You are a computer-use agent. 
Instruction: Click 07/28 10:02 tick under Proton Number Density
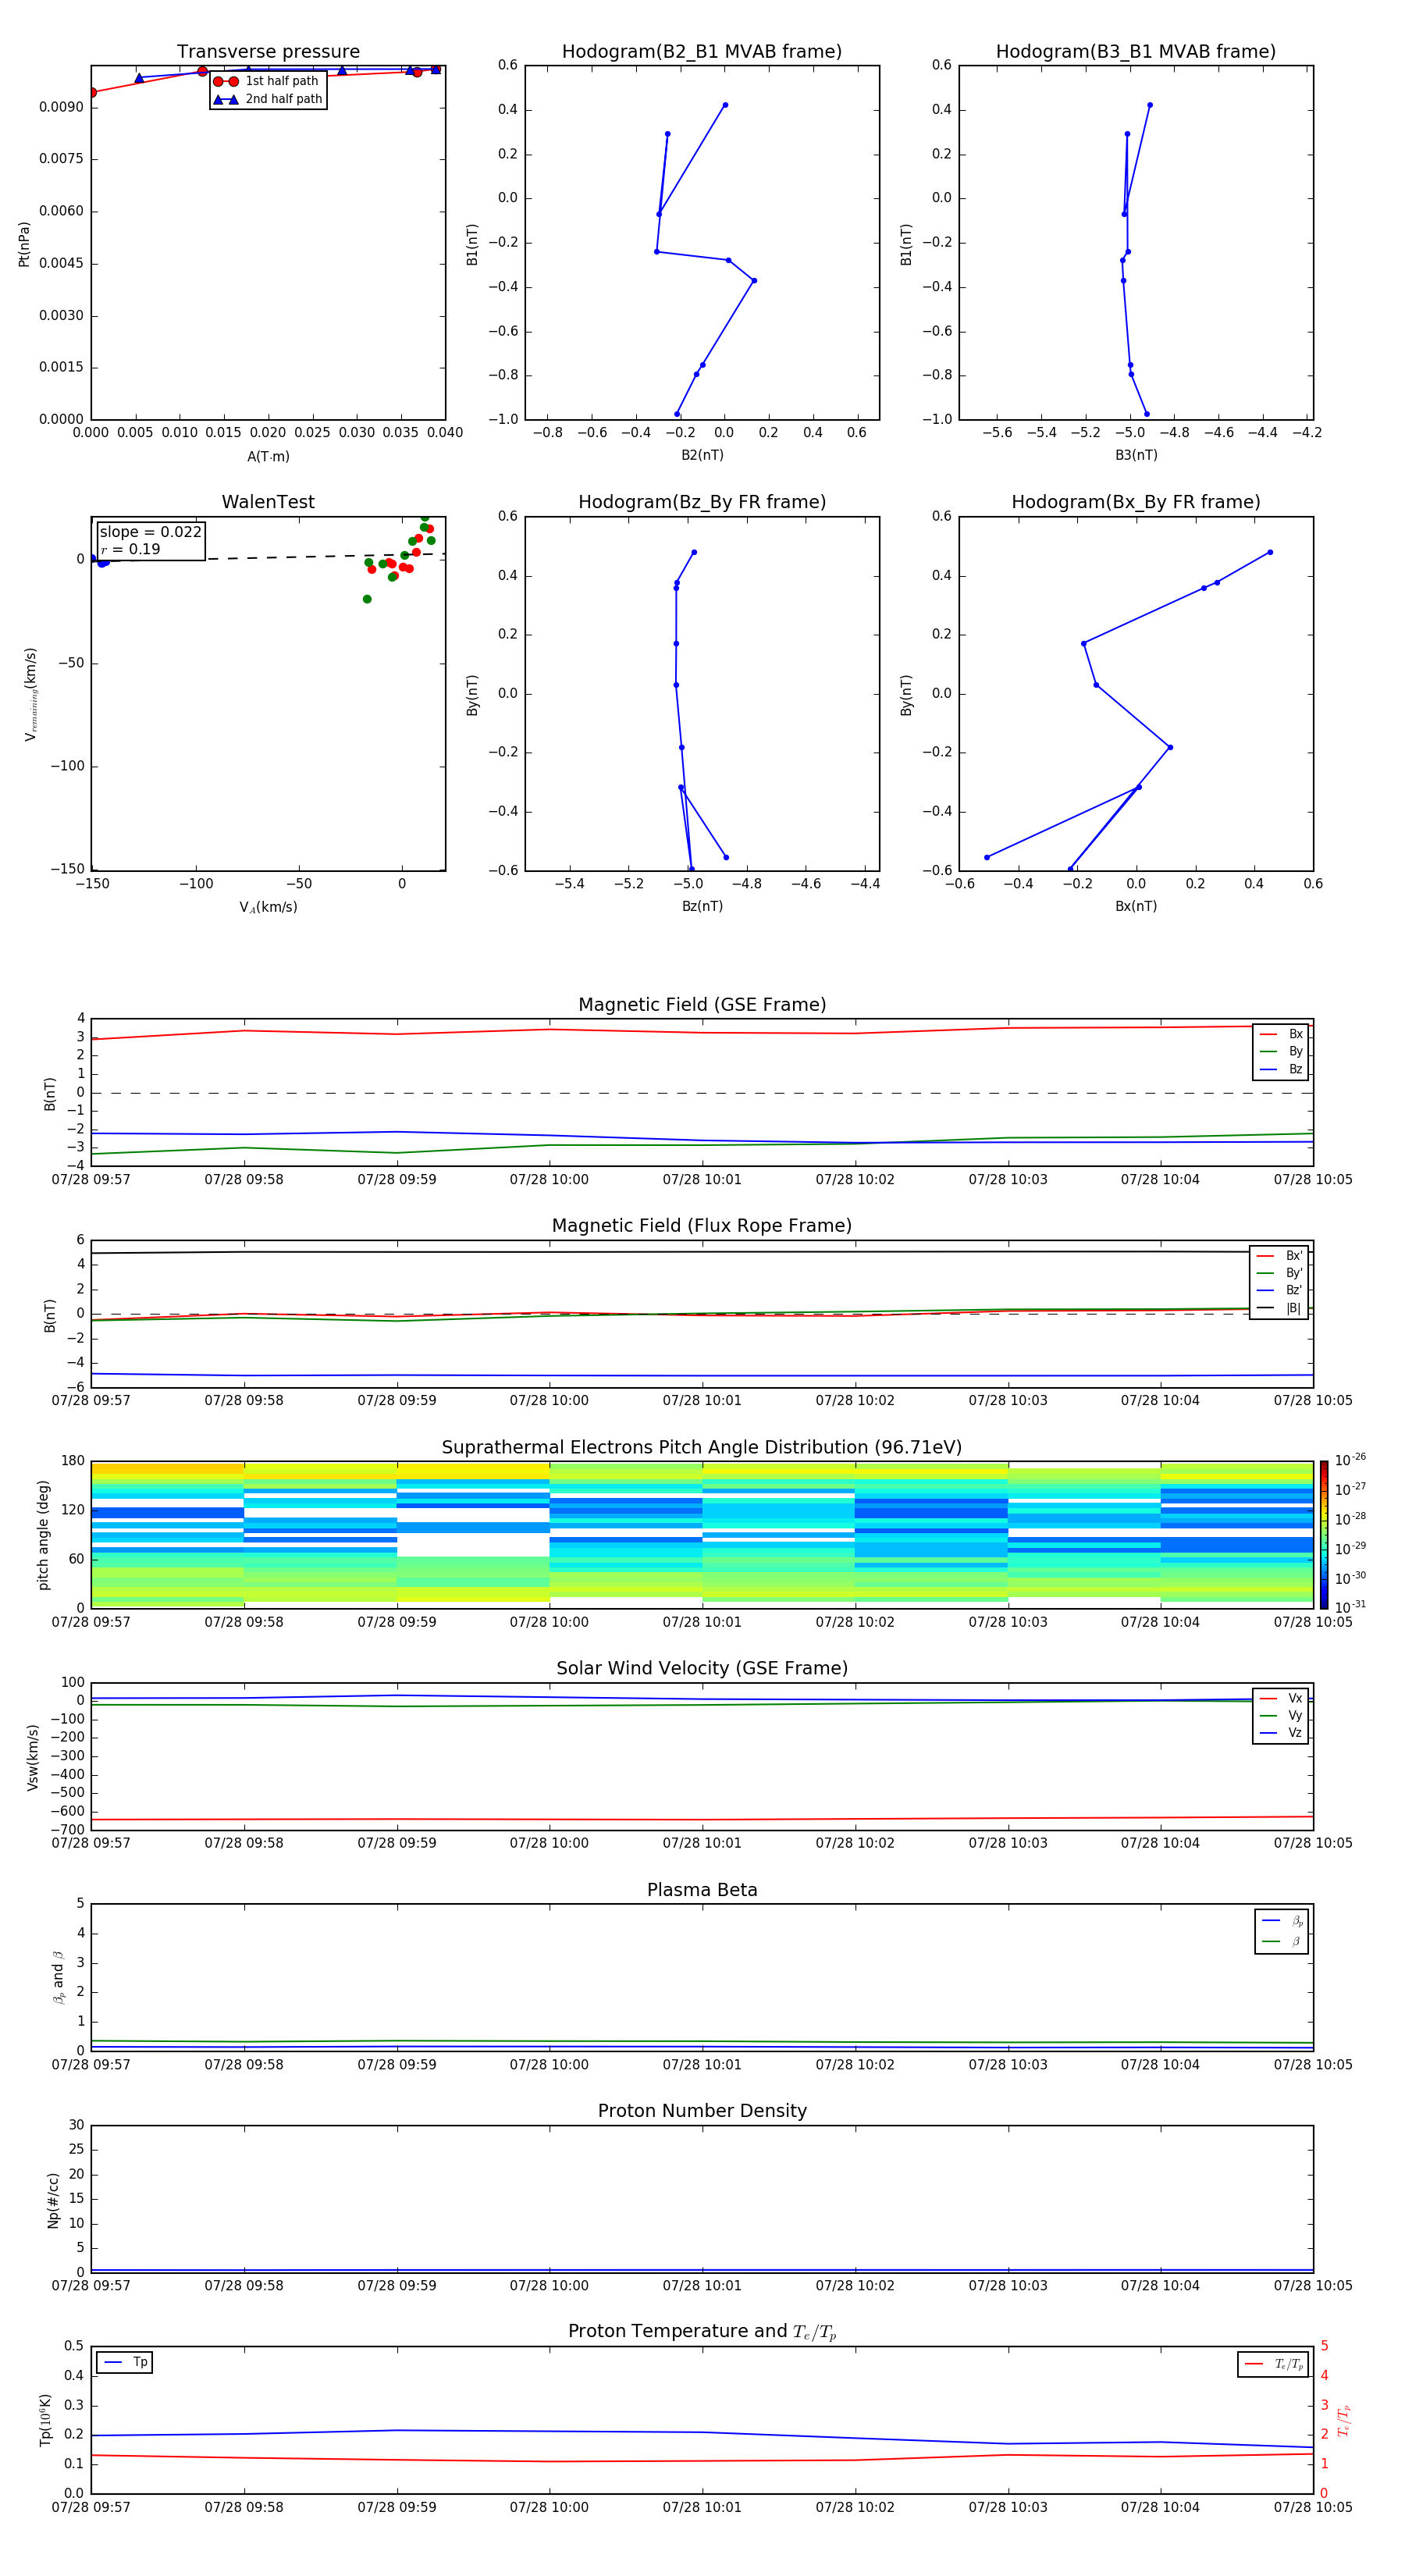click(855, 2286)
